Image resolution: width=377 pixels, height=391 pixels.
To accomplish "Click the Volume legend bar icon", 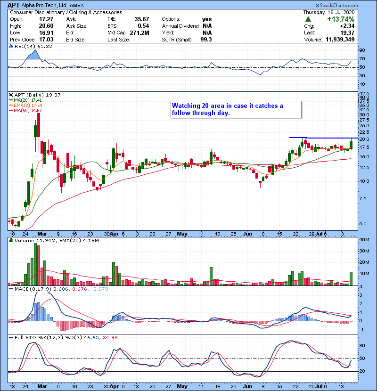I will (x=11, y=240).
